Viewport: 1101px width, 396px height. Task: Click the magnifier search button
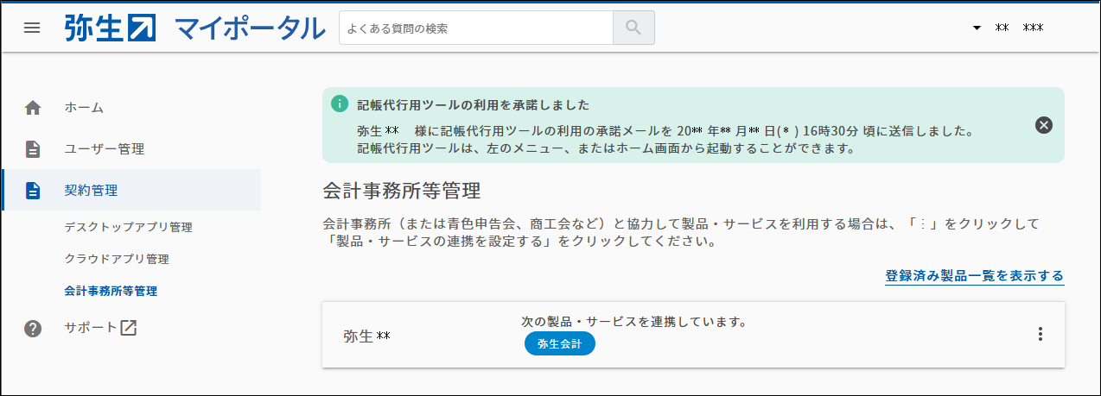(x=633, y=28)
